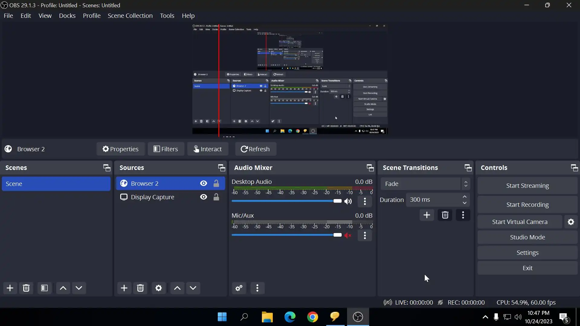This screenshot has height=326, width=580.
Task: Open scene filters icon in Scenes panel
Action: (44, 288)
